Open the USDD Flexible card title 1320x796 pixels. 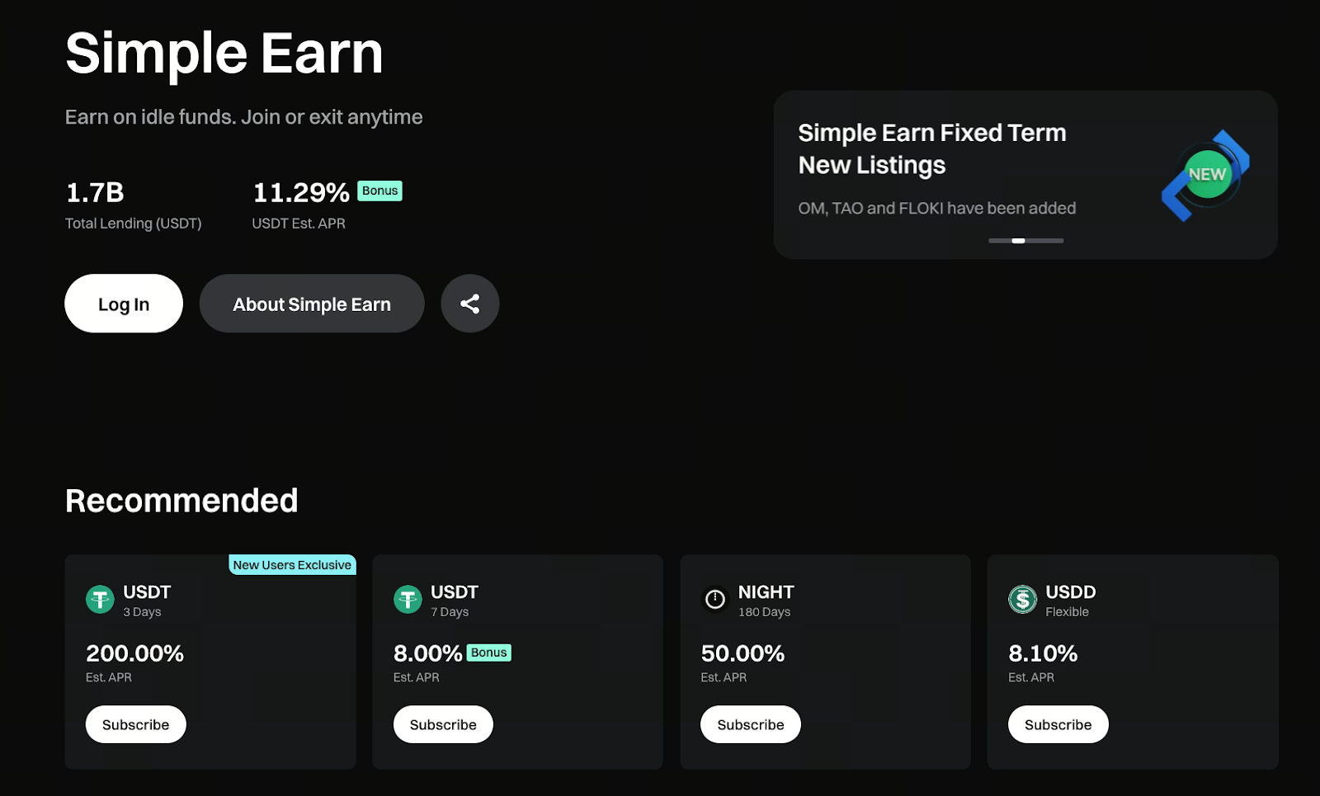(x=1070, y=592)
